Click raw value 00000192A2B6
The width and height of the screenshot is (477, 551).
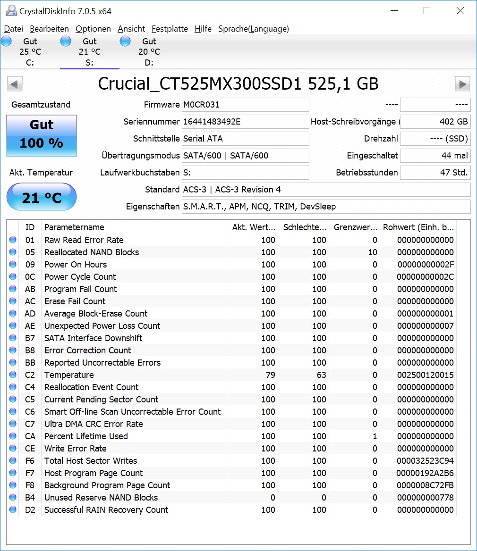(426, 473)
